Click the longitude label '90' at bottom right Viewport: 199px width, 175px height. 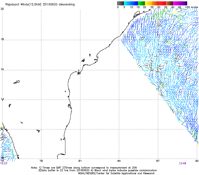(x=197, y=161)
